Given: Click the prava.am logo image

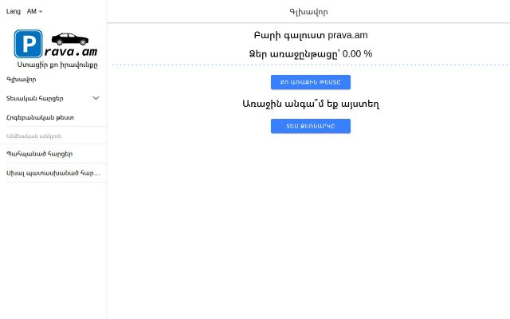Looking at the screenshot, I should coord(56,44).
